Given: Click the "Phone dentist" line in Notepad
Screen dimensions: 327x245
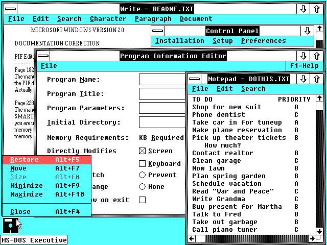Looking at the screenshot, I should pos(219,114).
